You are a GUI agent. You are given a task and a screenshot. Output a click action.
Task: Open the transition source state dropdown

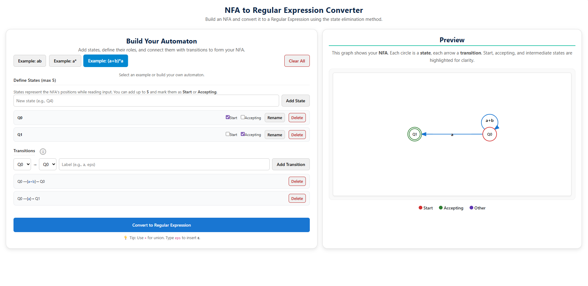coord(22,164)
